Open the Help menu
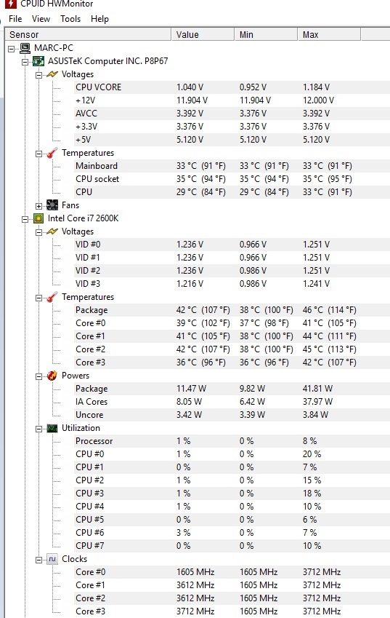Image resolution: width=390 pixels, height=618 pixels. click(99, 19)
